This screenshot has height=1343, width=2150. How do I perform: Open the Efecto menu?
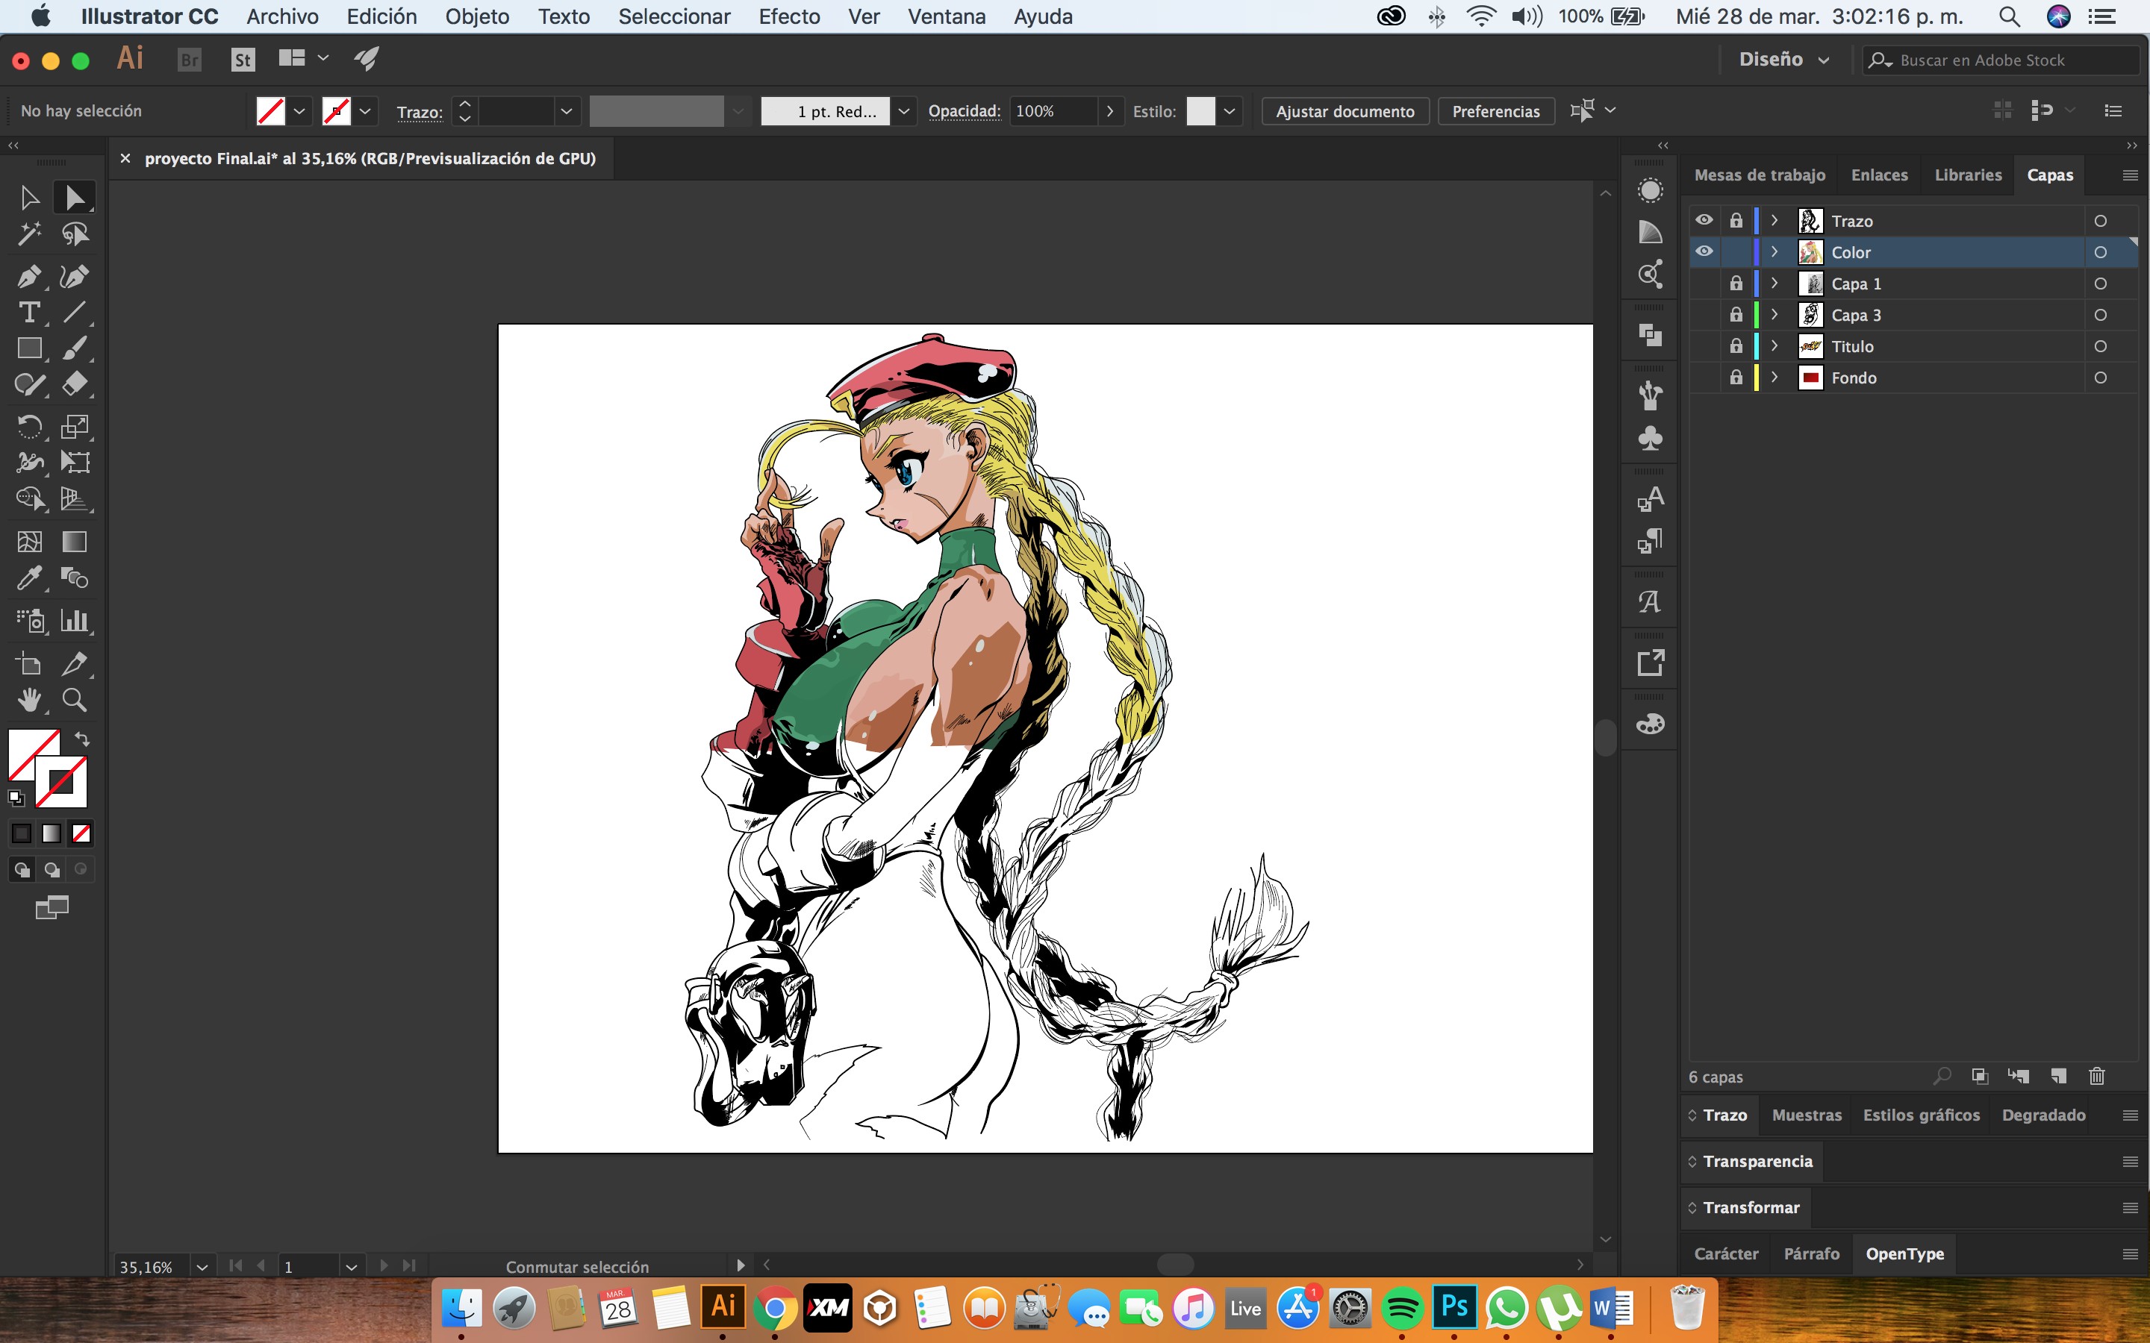(x=789, y=16)
